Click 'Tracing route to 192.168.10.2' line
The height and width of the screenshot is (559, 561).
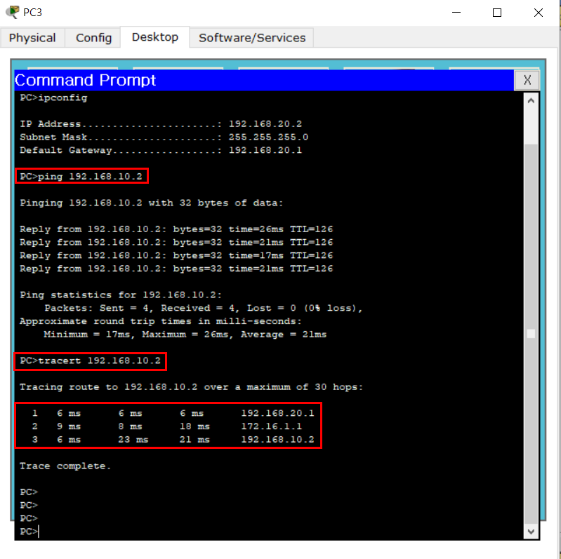point(192,387)
